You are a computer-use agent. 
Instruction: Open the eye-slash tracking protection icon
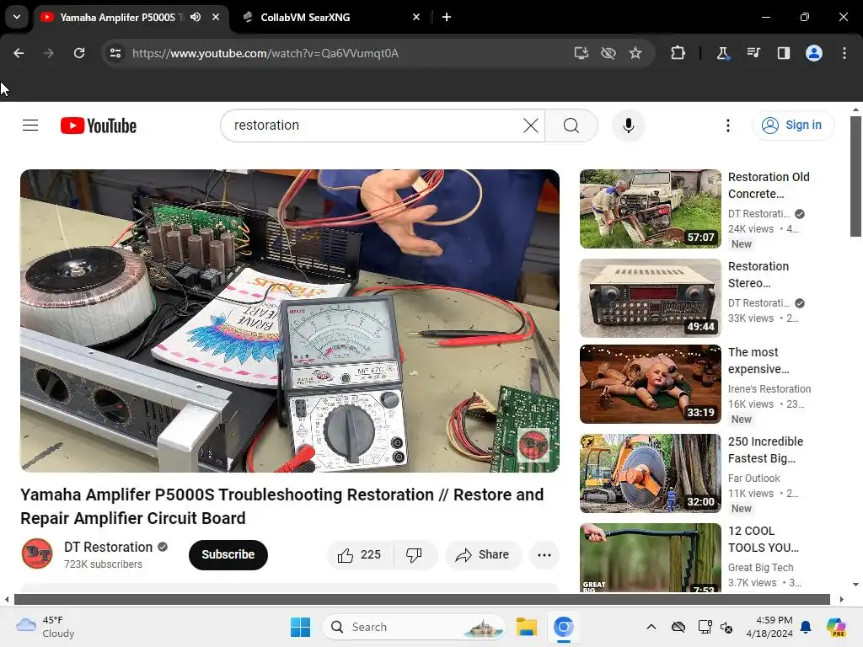click(x=608, y=53)
